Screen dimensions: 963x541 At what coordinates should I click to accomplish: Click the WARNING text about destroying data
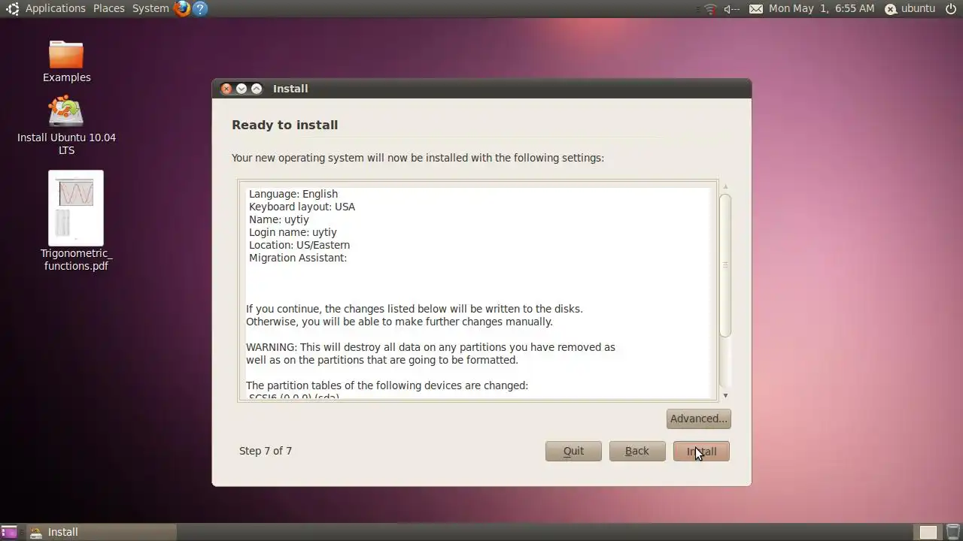(x=430, y=353)
